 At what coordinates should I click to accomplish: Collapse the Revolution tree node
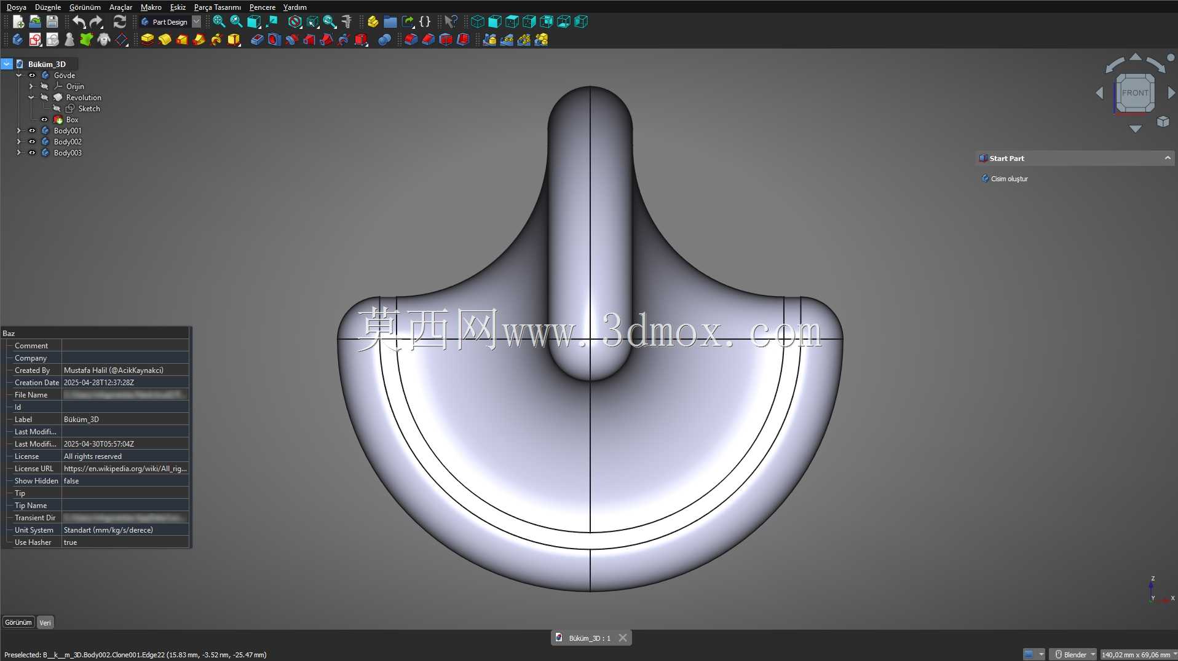(31, 98)
